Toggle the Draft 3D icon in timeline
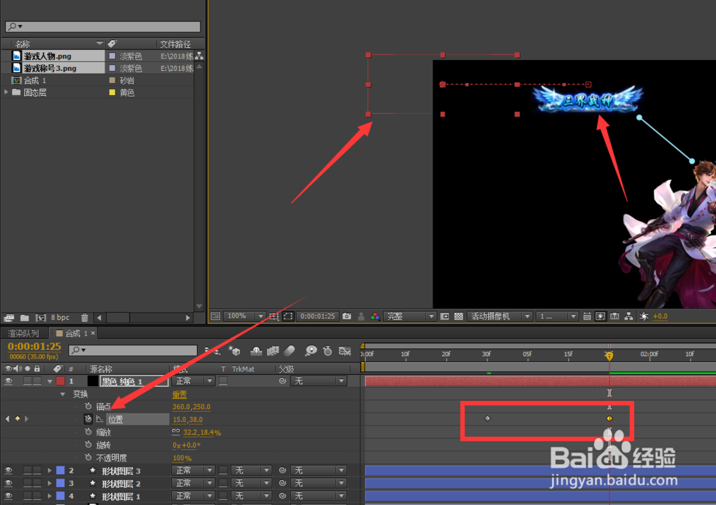 click(x=234, y=350)
